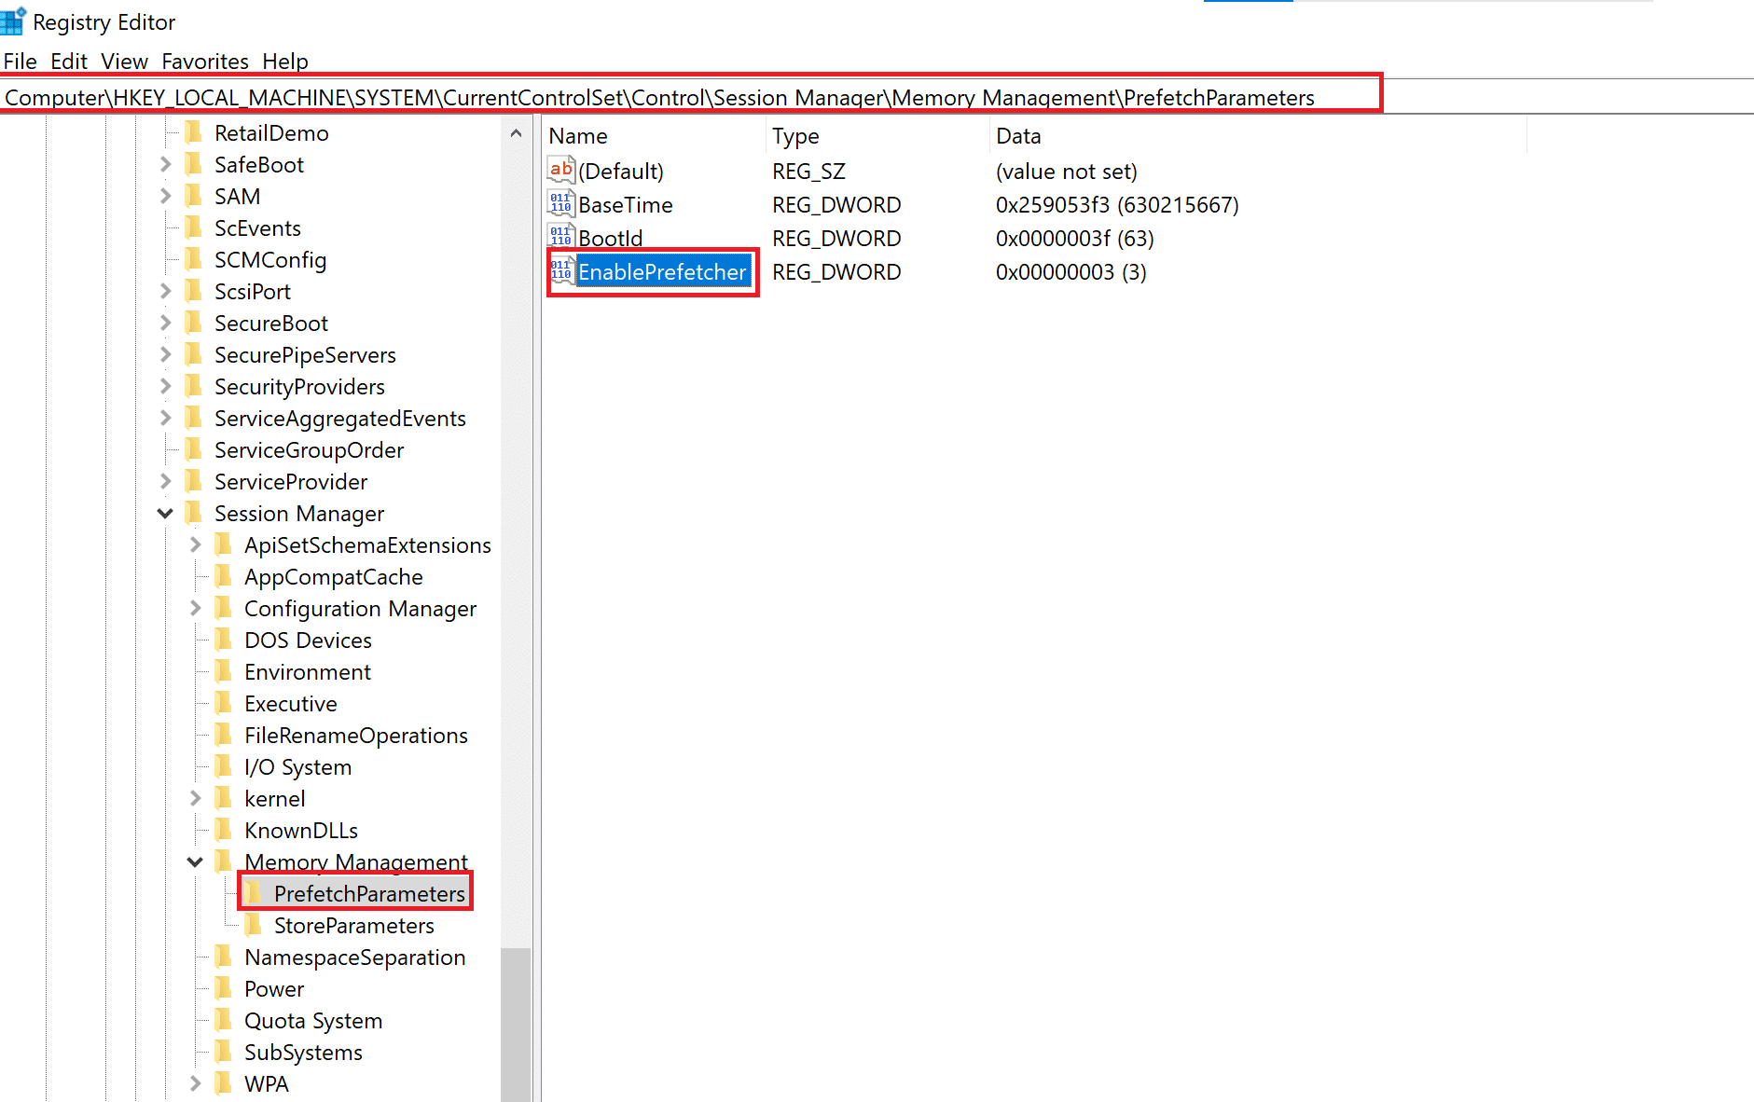Sort values by the Type column header
Viewport: 1754px width, 1102px height.
pos(795,136)
